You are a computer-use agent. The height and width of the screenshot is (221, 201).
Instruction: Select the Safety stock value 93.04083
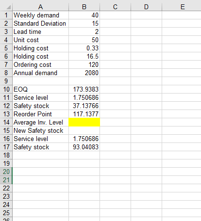(84, 147)
